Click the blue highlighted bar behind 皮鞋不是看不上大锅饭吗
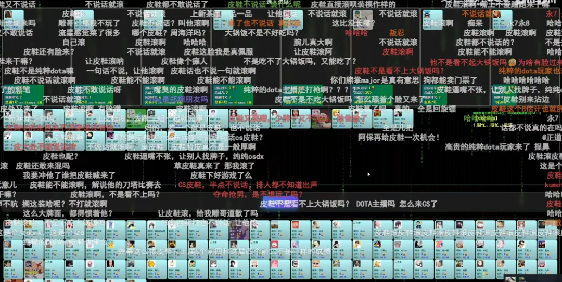Image resolution: width=562 pixels, height=282 pixels. pos(280,203)
